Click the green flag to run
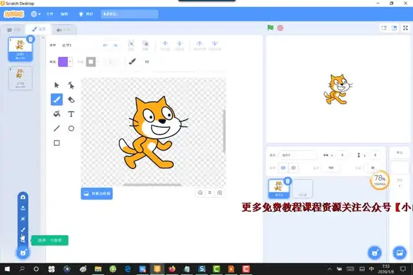The image size is (413, 275). (x=270, y=28)
